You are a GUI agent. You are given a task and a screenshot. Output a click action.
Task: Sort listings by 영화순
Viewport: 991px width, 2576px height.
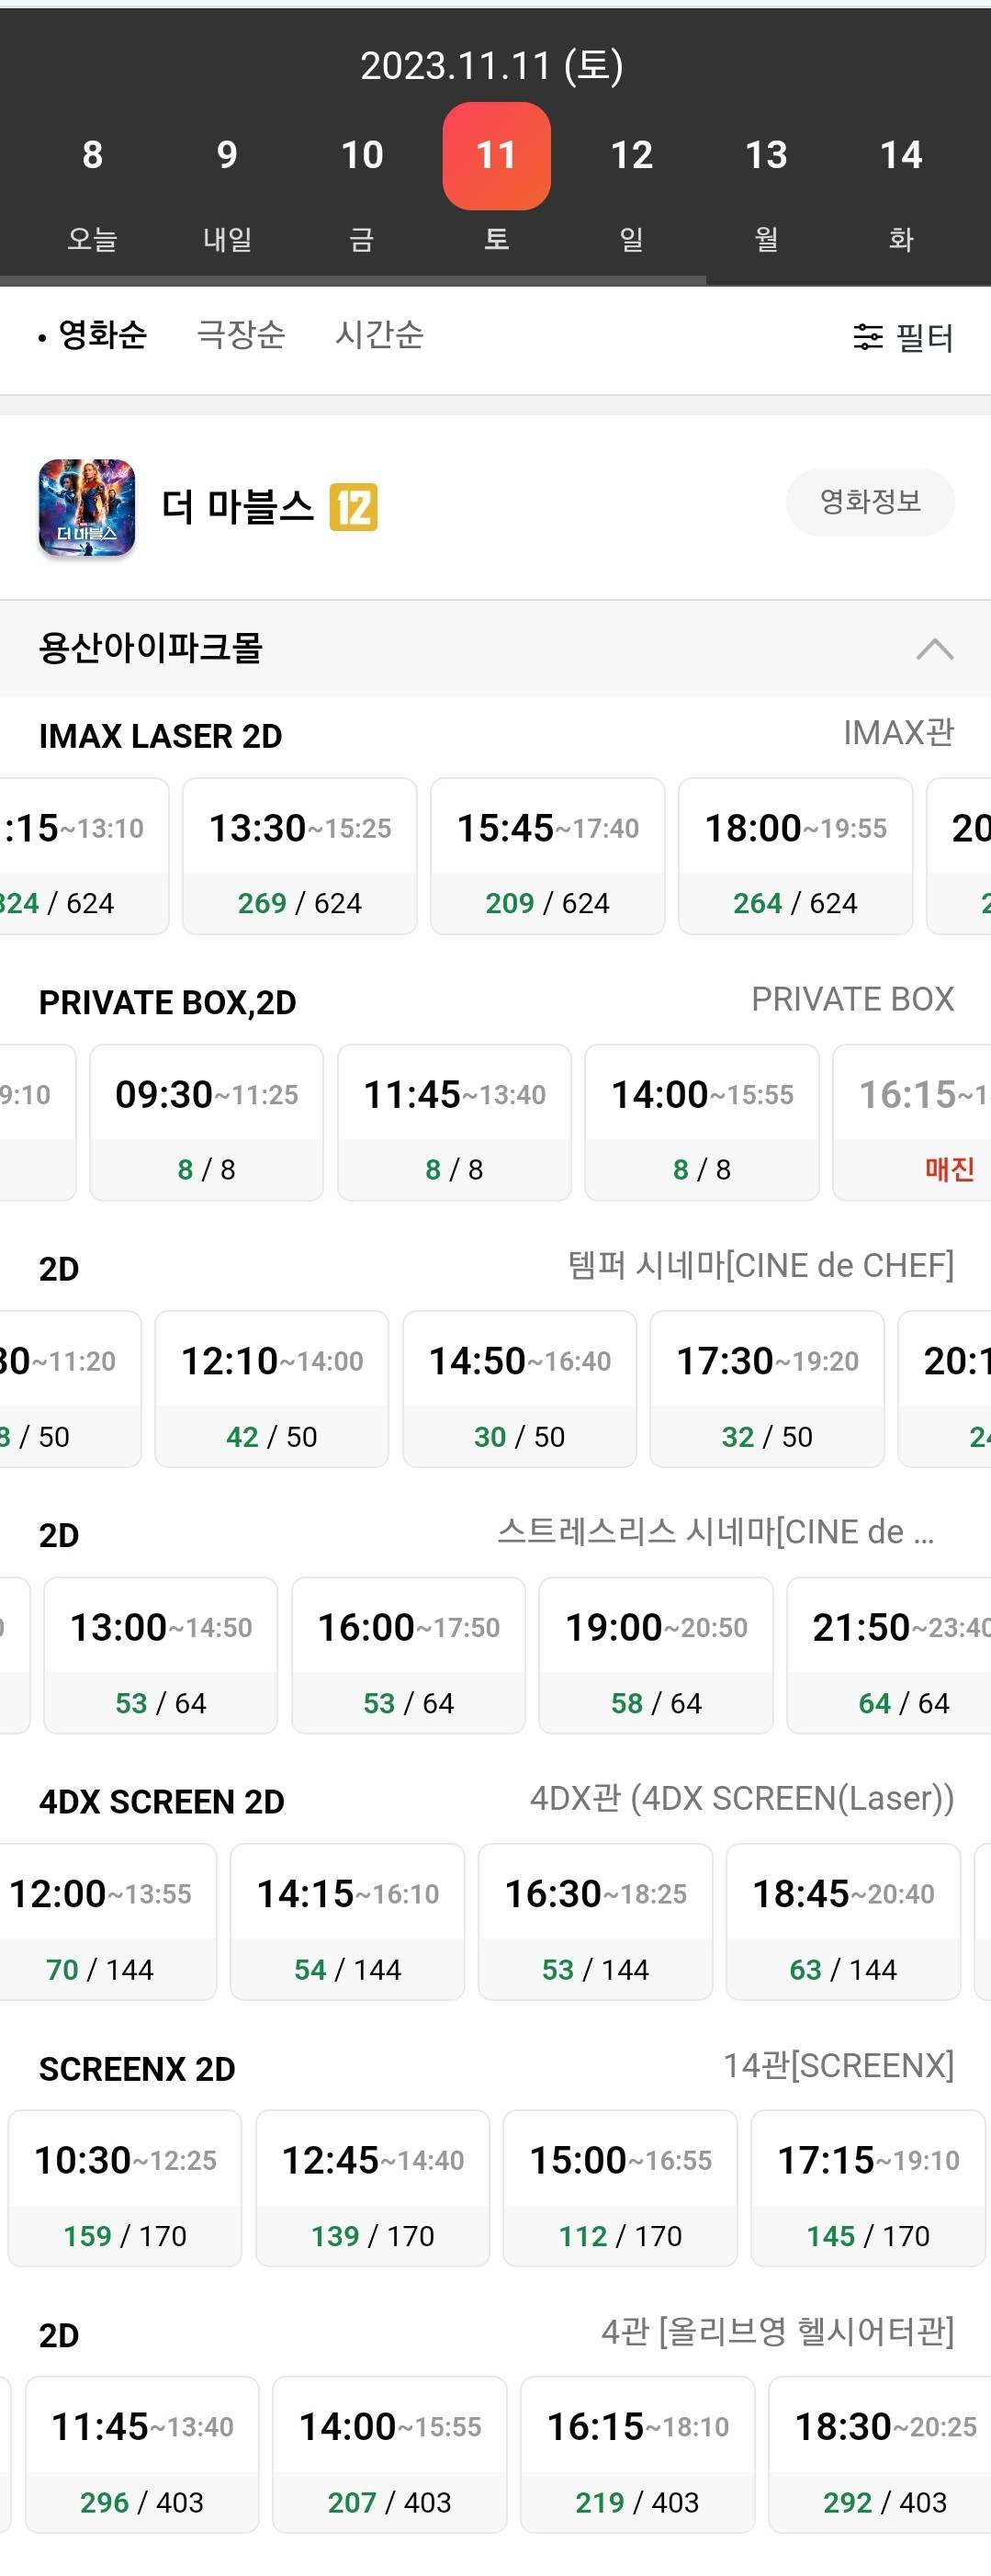pyautogui.click(x=102, y=335)
